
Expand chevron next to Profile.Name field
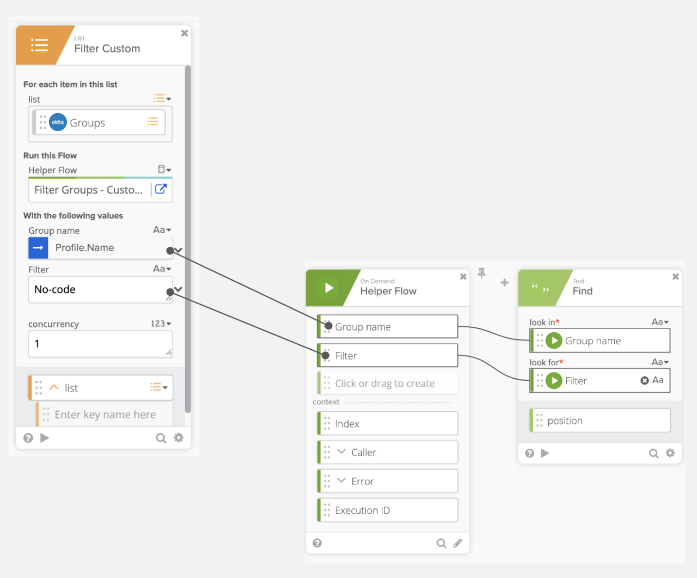click(x=179, y=250)
